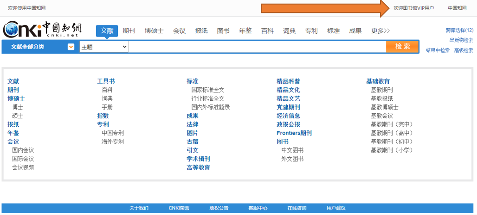The image size is (477, 215).
Task: Switch to the 词典 tab
Action: (289, 31)
